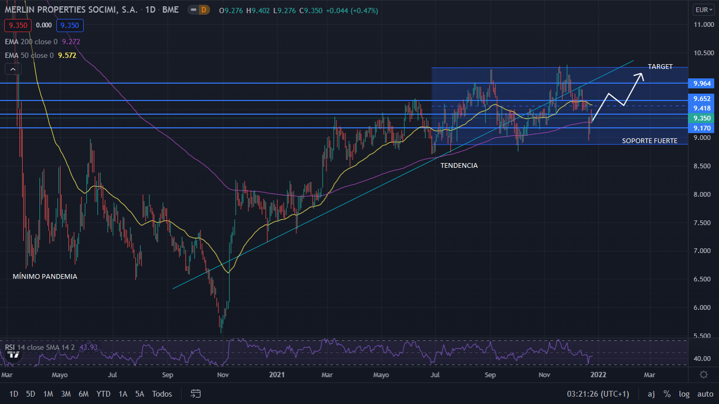This screenshot has width=719, height=404.
Task: Select the EMA 50 close indicator legend
Action: (x=29, y=55)
